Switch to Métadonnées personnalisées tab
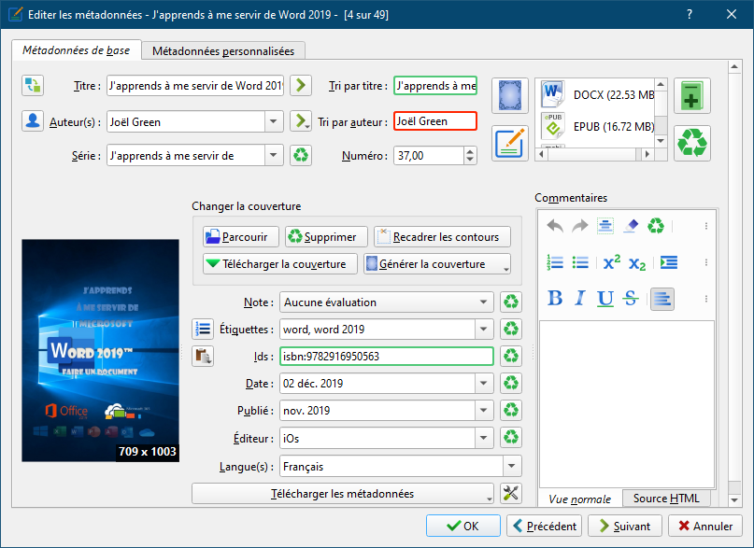Image resolution: width=754 pixels, height=548 pixels. pyautogui.click(x=223, y=51)
